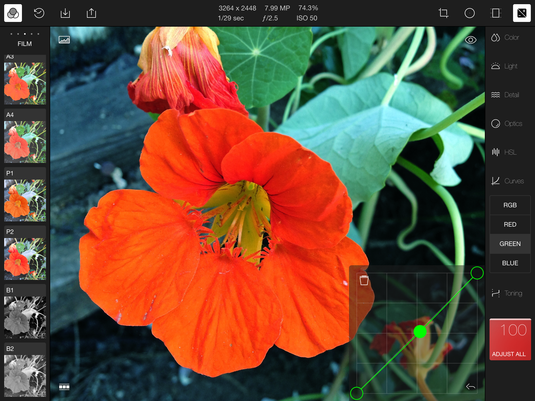Tap the page dots above FILM
The width and height of the screenshot is (535, 401).
[25, 34]
